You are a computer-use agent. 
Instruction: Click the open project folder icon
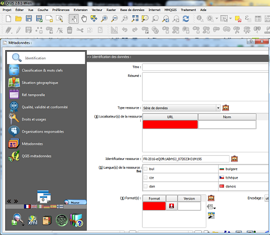point(19,19)
